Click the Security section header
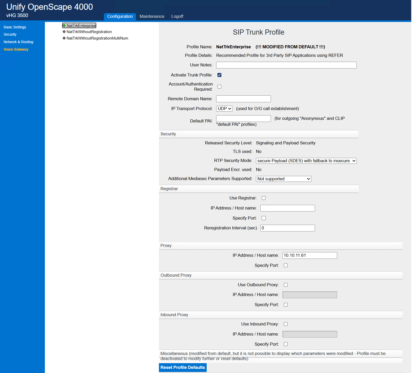Viewport: 412px width, 373px height. click(258, 134)
